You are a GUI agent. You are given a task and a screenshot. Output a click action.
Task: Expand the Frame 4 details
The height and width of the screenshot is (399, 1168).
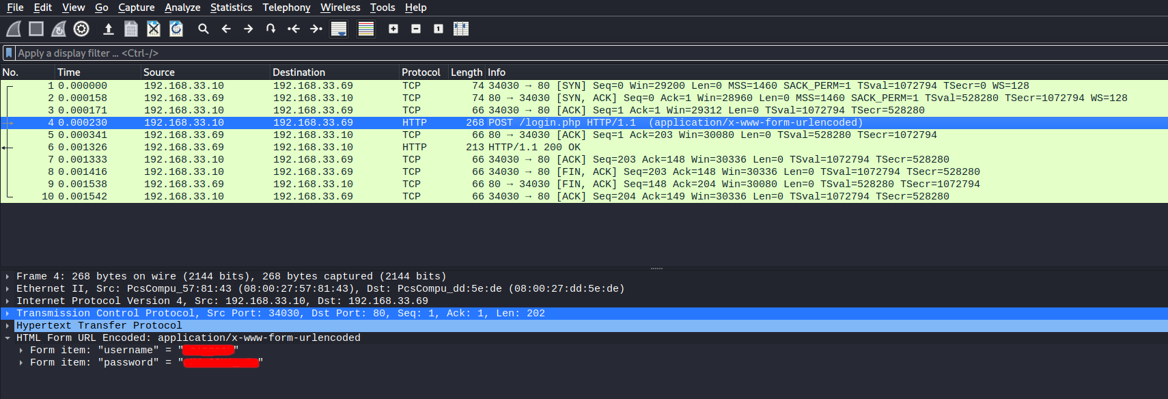(x=8, y=277)
